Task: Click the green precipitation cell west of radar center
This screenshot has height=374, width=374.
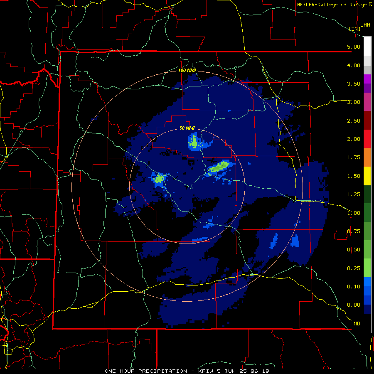Action: (159, 179)
